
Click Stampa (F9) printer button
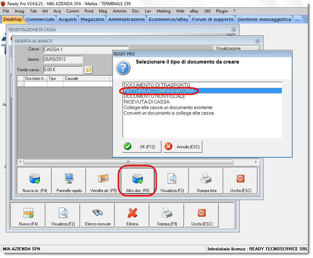point(167,215)
